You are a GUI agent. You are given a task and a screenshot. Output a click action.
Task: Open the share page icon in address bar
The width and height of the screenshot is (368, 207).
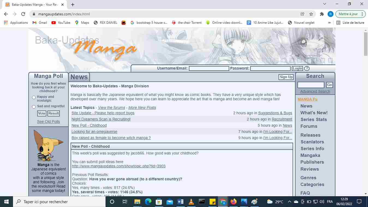point(302,14)
